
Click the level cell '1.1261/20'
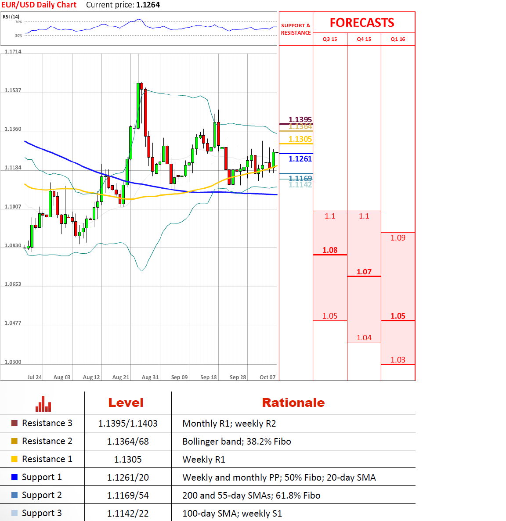[x=128, y=478]
